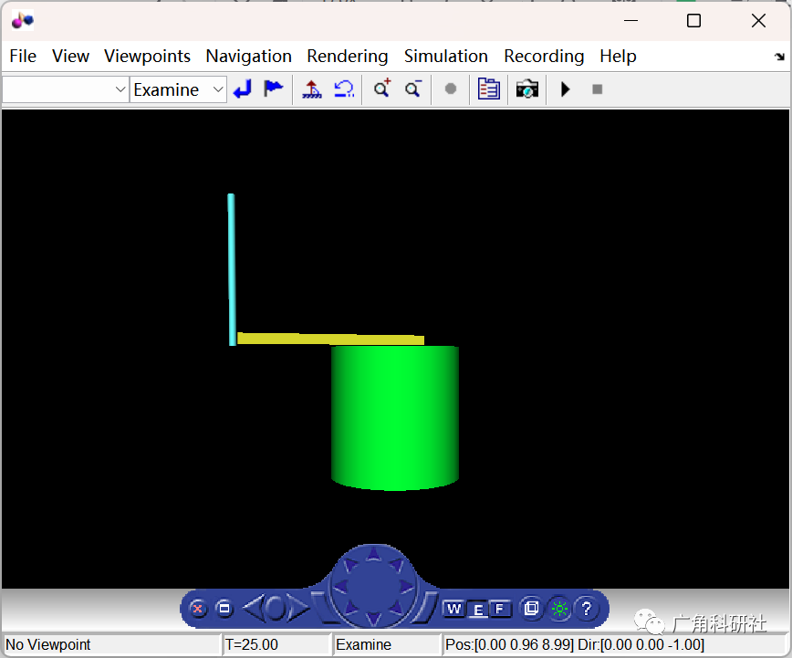This screenshot has height=658, width=792.
Task: Select the viewpoint flag icon
Action: click(x=273, y=89)
